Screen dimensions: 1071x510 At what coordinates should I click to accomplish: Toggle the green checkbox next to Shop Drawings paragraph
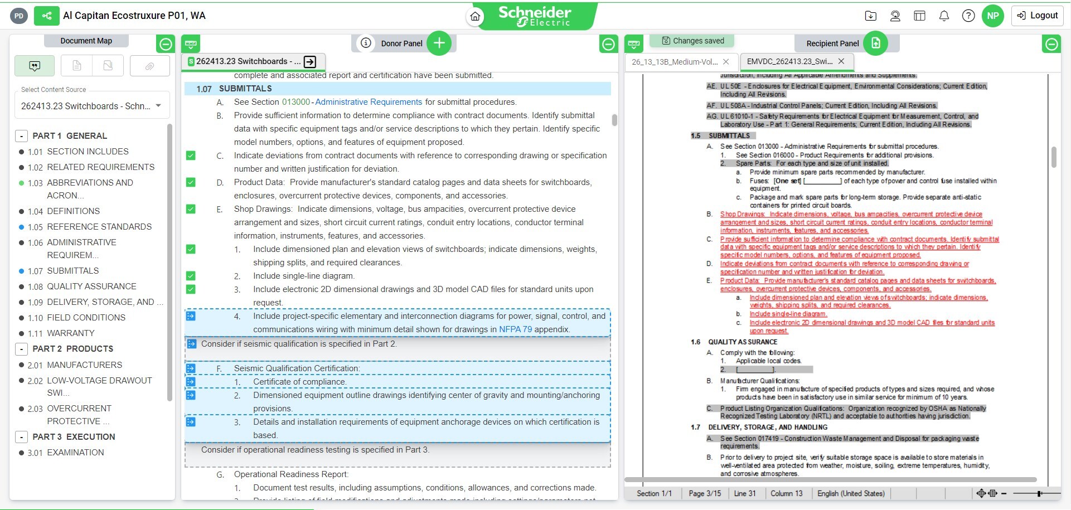[191, 209]
